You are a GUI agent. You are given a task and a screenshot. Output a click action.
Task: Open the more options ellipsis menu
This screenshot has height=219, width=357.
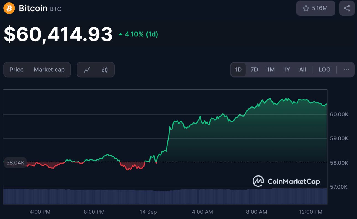(346, 70)
